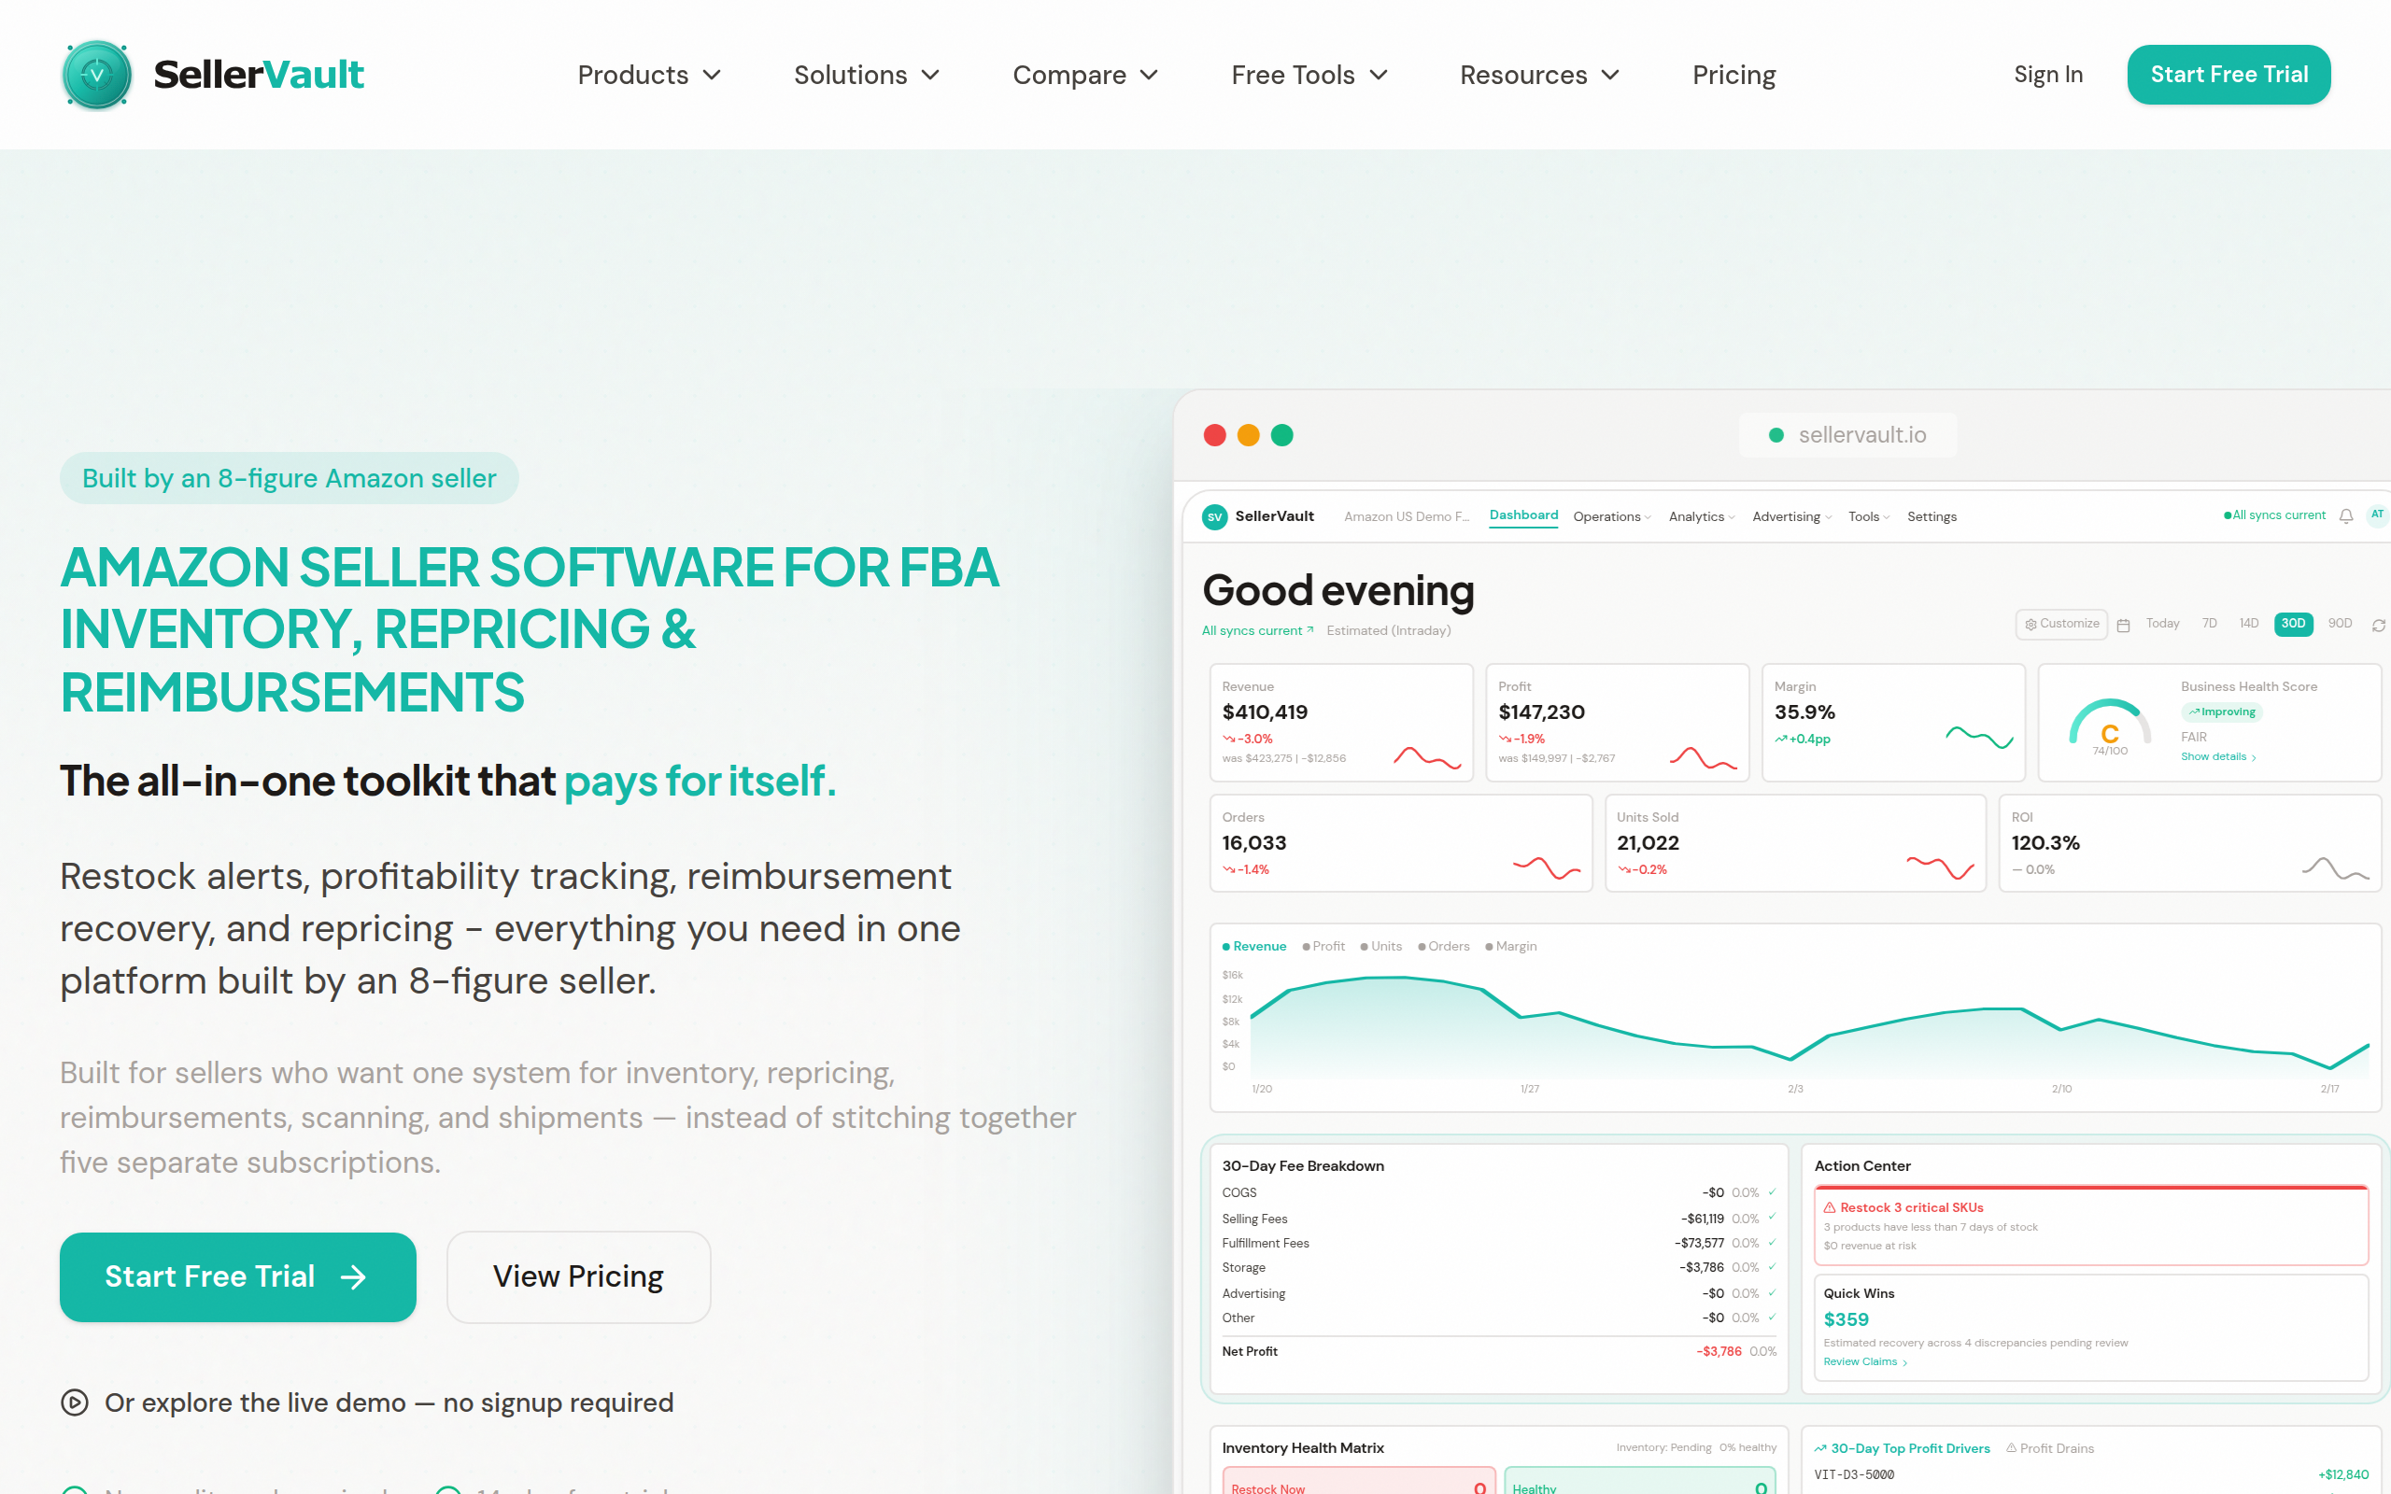Image resolution: width=2391 pixels, height=1494 pixels.
Task: Click the Net Profit row in fee breakdown
Action: point(1499,1352)
